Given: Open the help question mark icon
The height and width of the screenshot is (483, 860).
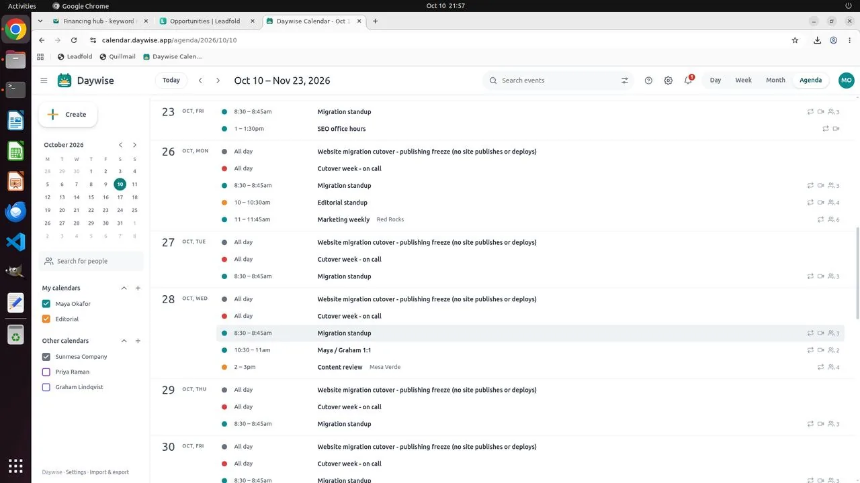Looking at the screenshot, I should point(648,80).
